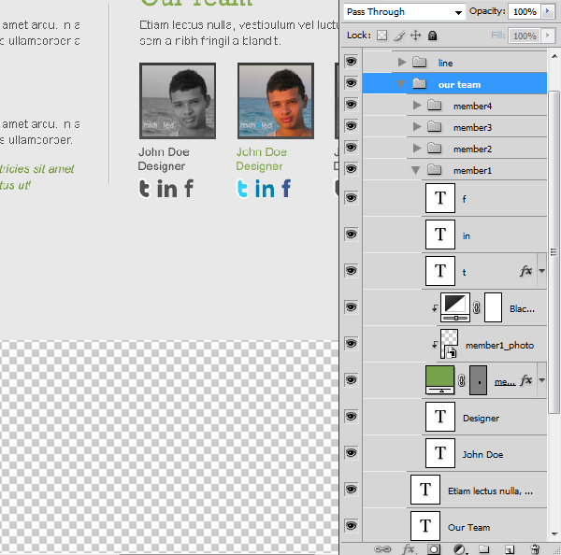This screenshot has height=555, width=561.
Task: Open the Fill slider arrow
Action: pyautogui.click(x=547, y=36)
